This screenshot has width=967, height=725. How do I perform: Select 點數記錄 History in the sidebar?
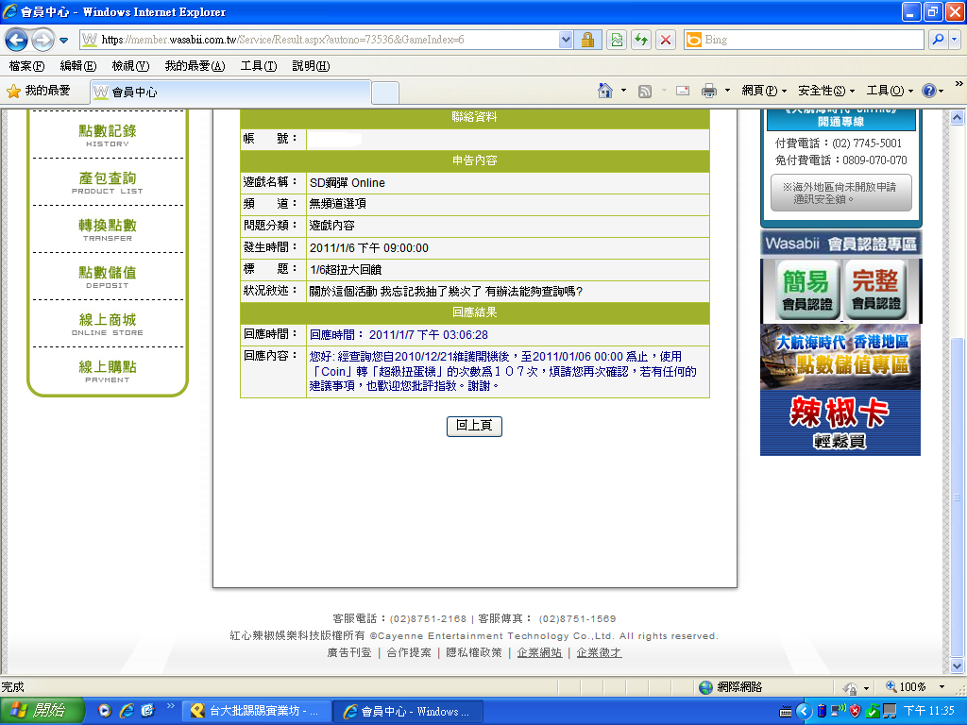[107, 134]
